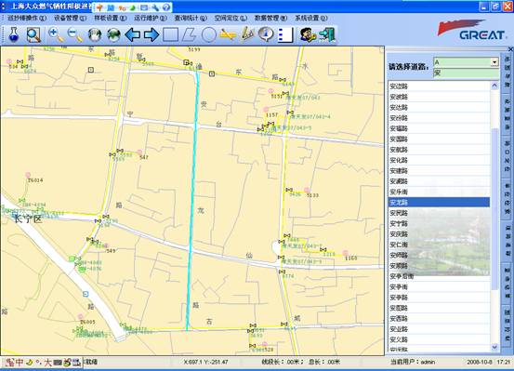Select 安乐街 in the road list
This screenshot has height=371, width=514.
440,192
